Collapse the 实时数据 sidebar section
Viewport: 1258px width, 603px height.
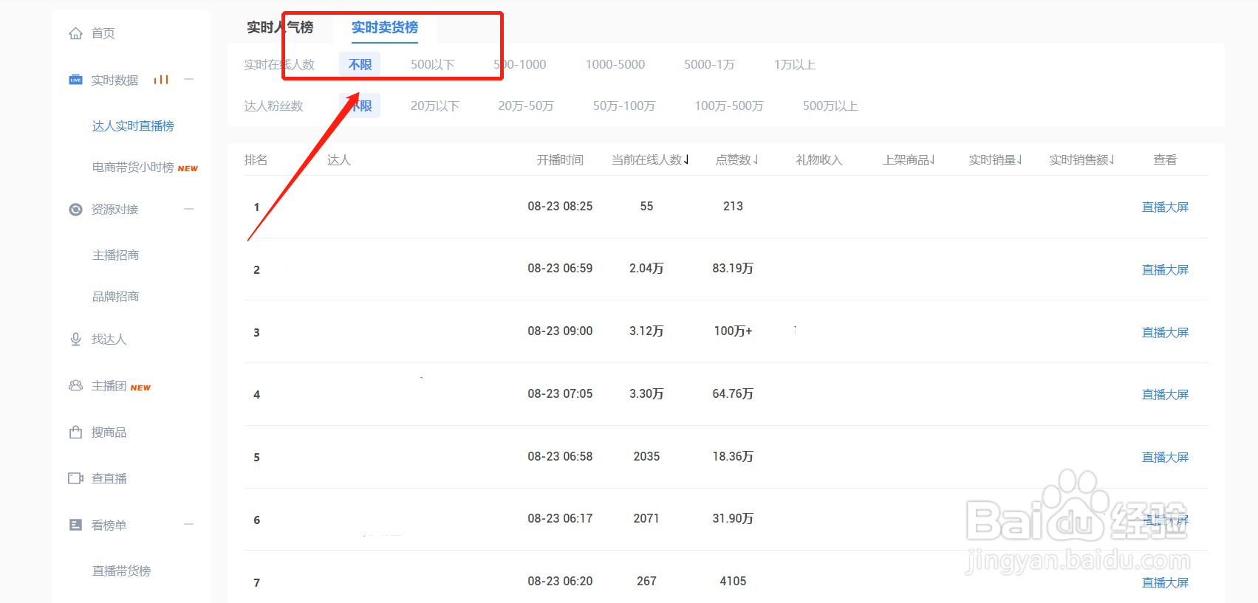tap(189, 79)
